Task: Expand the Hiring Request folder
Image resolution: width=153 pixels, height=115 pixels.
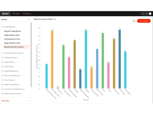Action: point(2,62)
